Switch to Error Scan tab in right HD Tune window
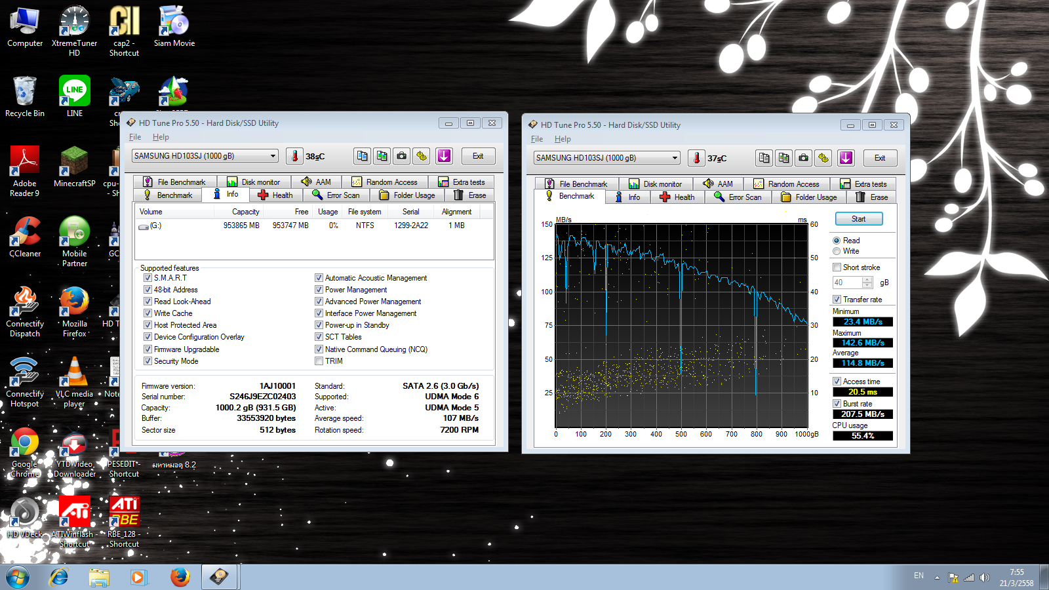The image size is (1049, 590). [738, 197]
